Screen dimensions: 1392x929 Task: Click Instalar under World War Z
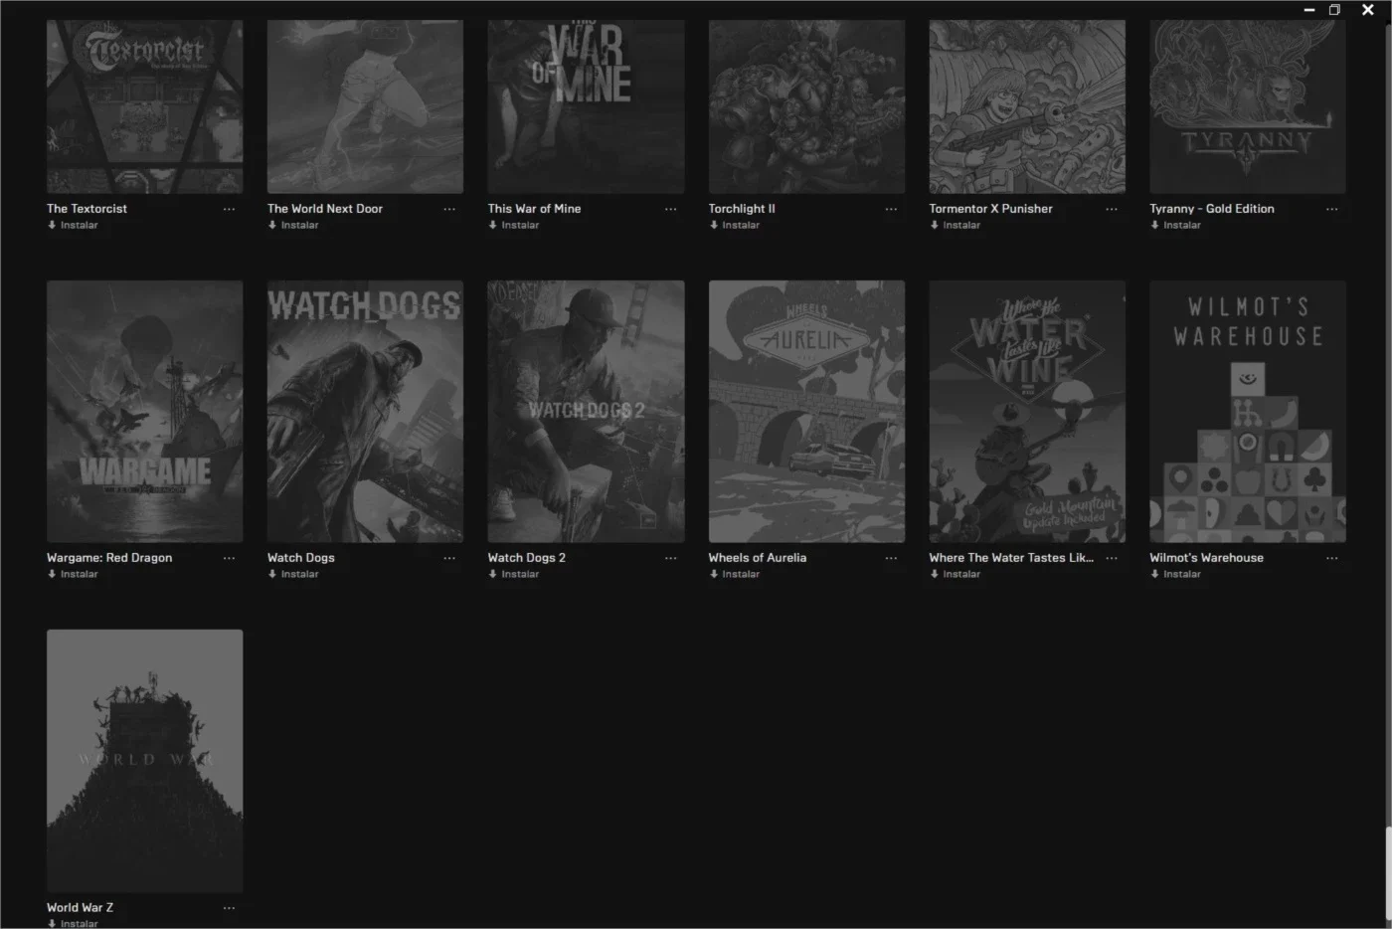click(x=73, y=923)
